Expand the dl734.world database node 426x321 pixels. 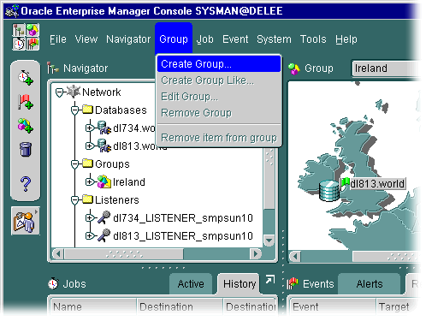point(90,128)
